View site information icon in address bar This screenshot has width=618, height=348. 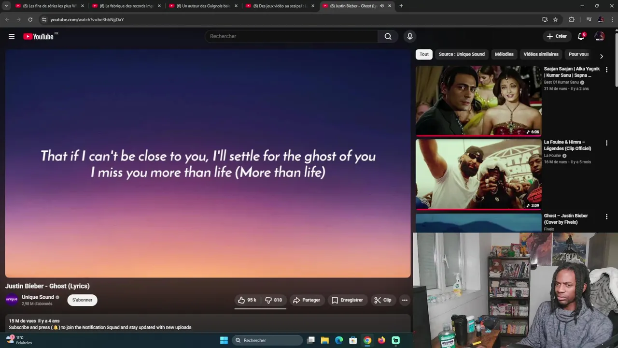(44, 19)
